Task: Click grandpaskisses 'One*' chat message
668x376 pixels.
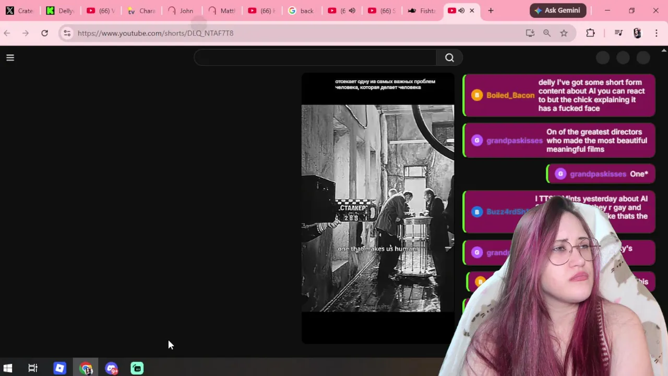Action: [601, 174]
